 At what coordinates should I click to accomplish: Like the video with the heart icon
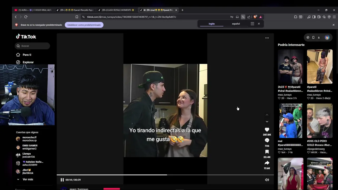click(x=267, y=130)
